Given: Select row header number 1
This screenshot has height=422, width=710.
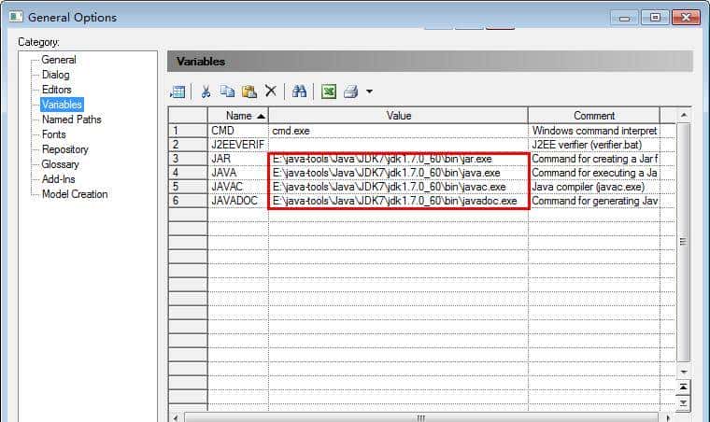Looking at the screenshot, I should [x=188, y=131].
